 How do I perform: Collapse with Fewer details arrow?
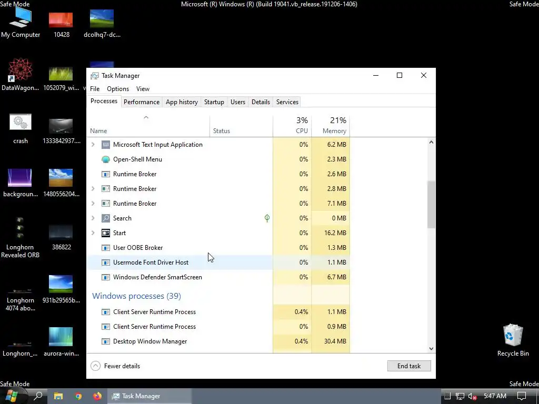point(96,366)
